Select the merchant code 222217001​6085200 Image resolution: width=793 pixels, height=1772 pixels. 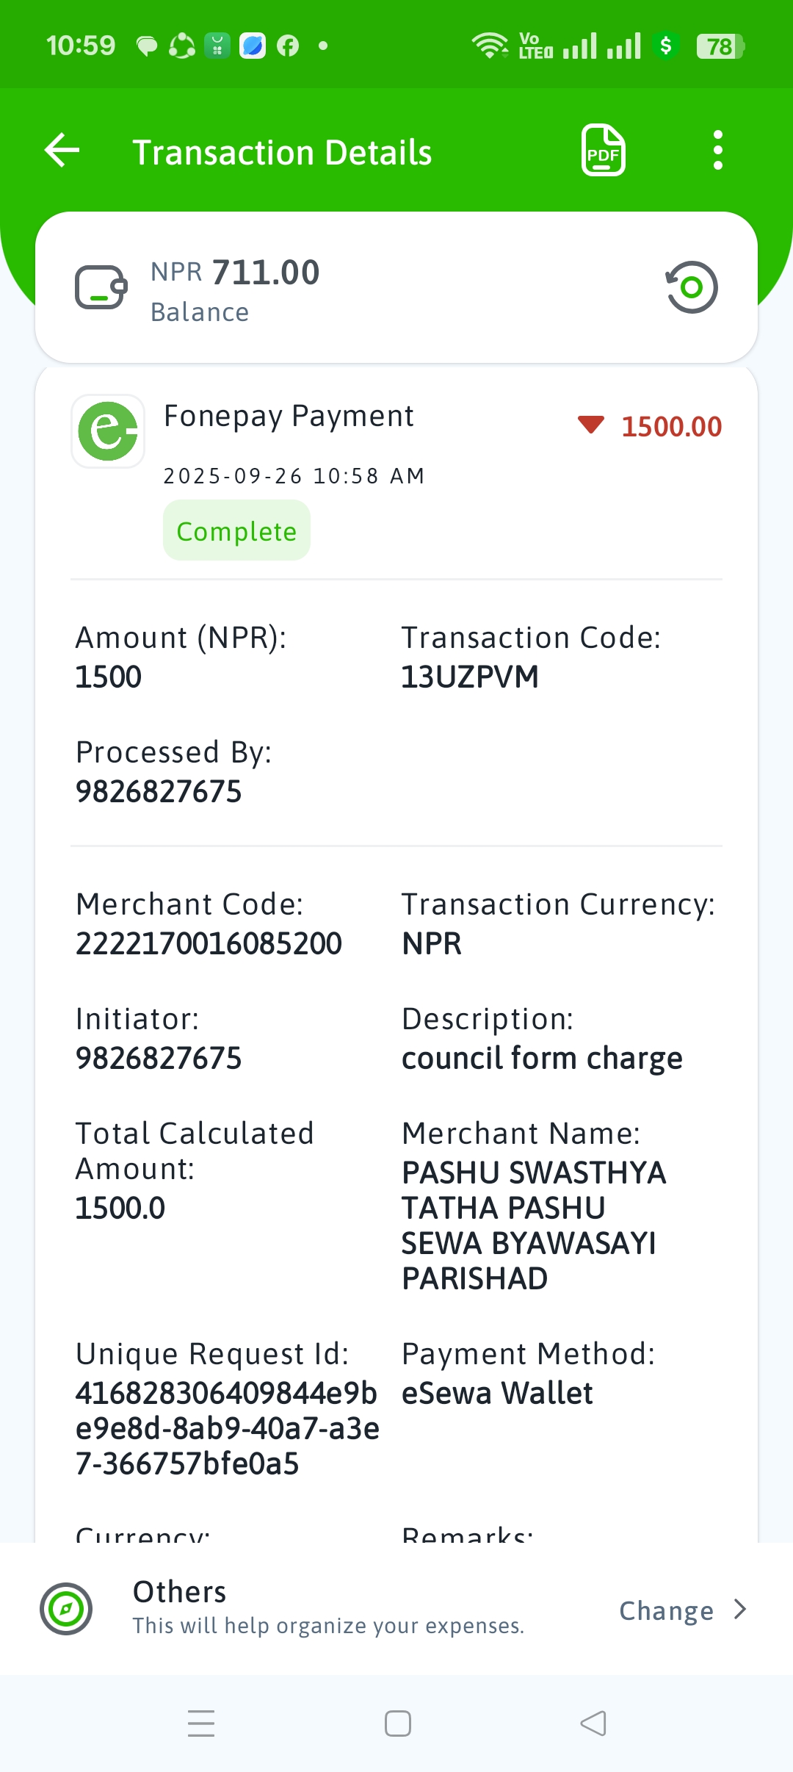(209, 943)
